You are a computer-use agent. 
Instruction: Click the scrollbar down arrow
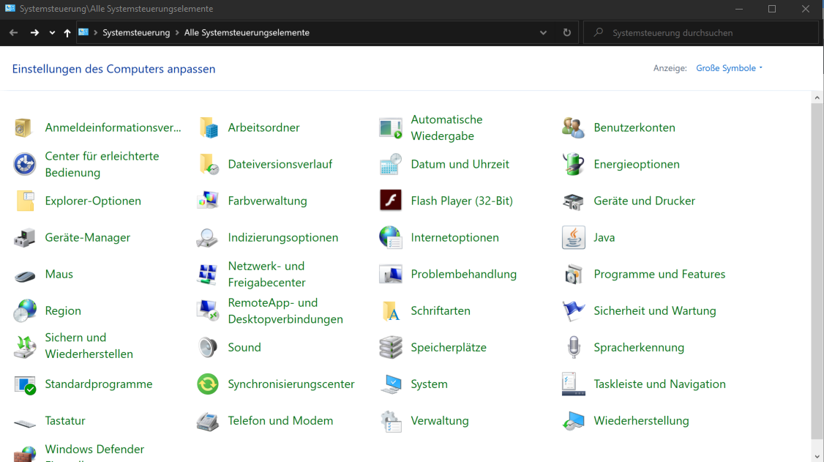pyautogui.click(x=817, y=456)
